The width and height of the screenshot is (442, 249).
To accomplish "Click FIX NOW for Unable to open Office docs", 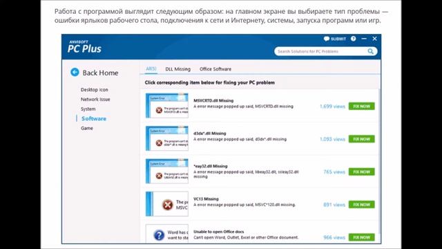I will point(362,237).
